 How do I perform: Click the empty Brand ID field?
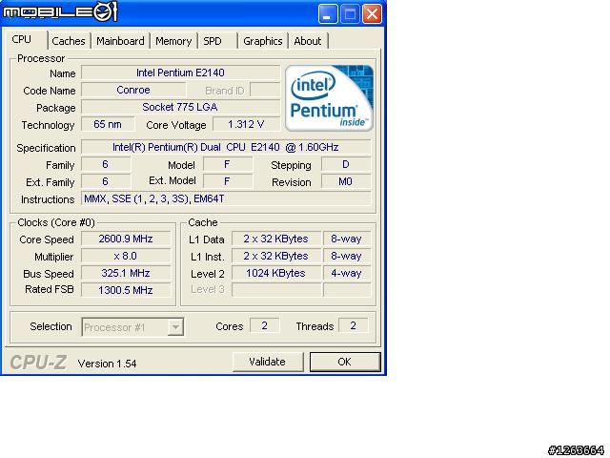point(265,90)
